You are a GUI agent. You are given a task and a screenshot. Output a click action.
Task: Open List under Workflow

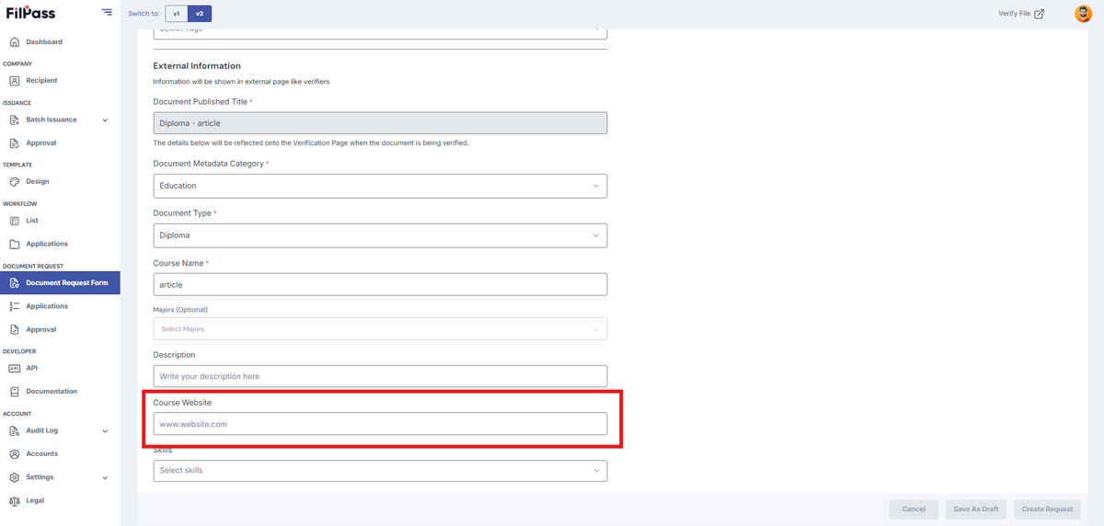pos(32,221)
